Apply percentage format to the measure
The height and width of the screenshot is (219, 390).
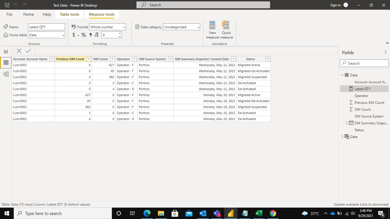pyautogui.click(x=84, y=35)
